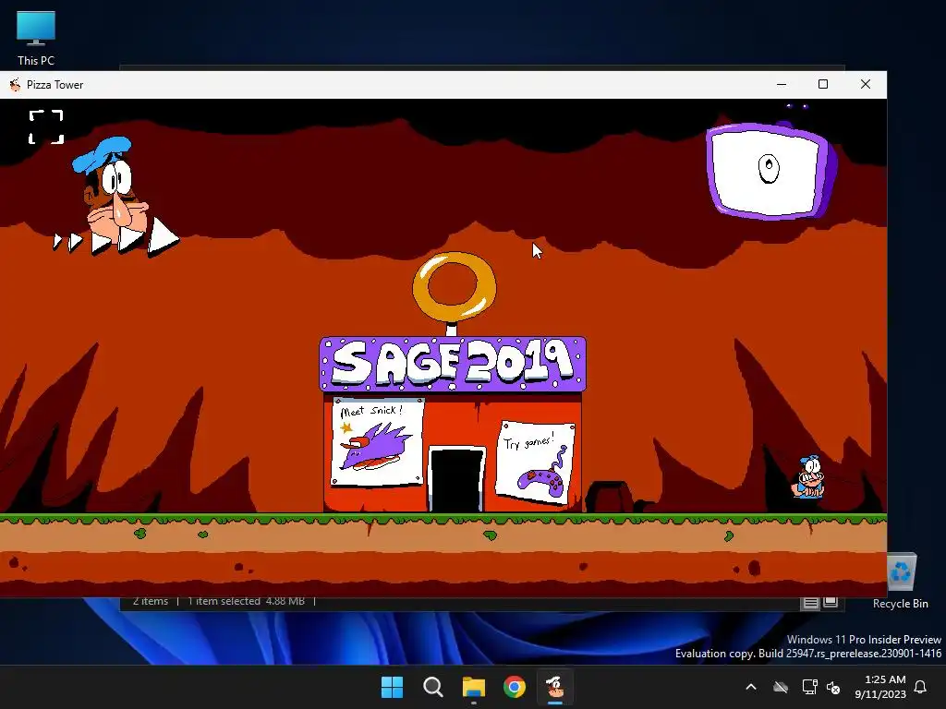Click the Try games controller poster
Screen dimensions: 946x709
[x=535, y=463]
